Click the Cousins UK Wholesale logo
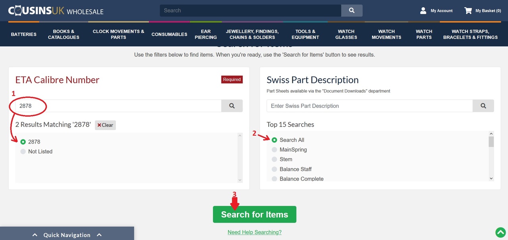Image resolution: width=508 pixels, height=240 pixels. coord(56,11)
